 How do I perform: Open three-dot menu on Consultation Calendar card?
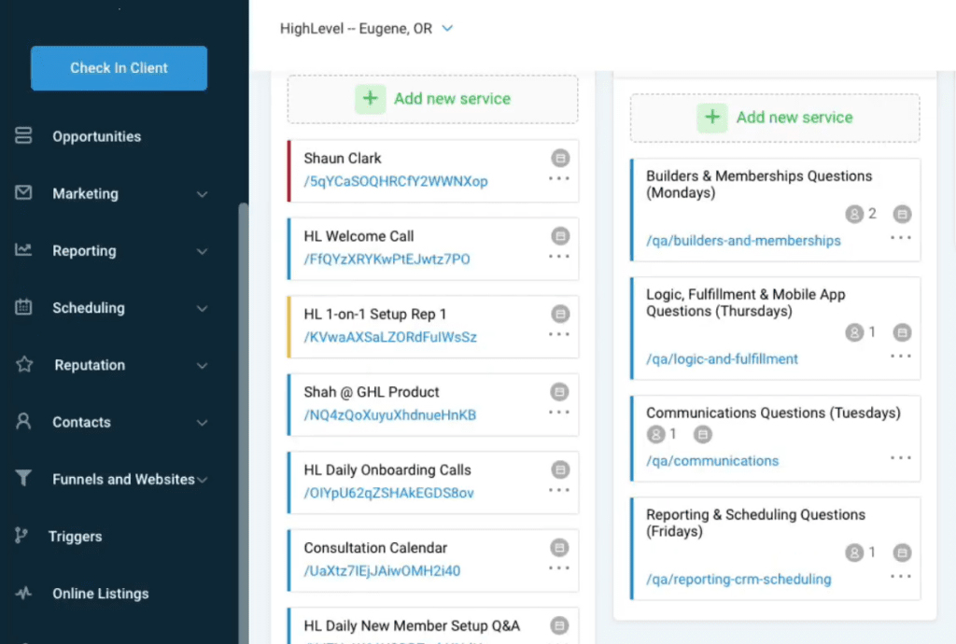[559, 567]
